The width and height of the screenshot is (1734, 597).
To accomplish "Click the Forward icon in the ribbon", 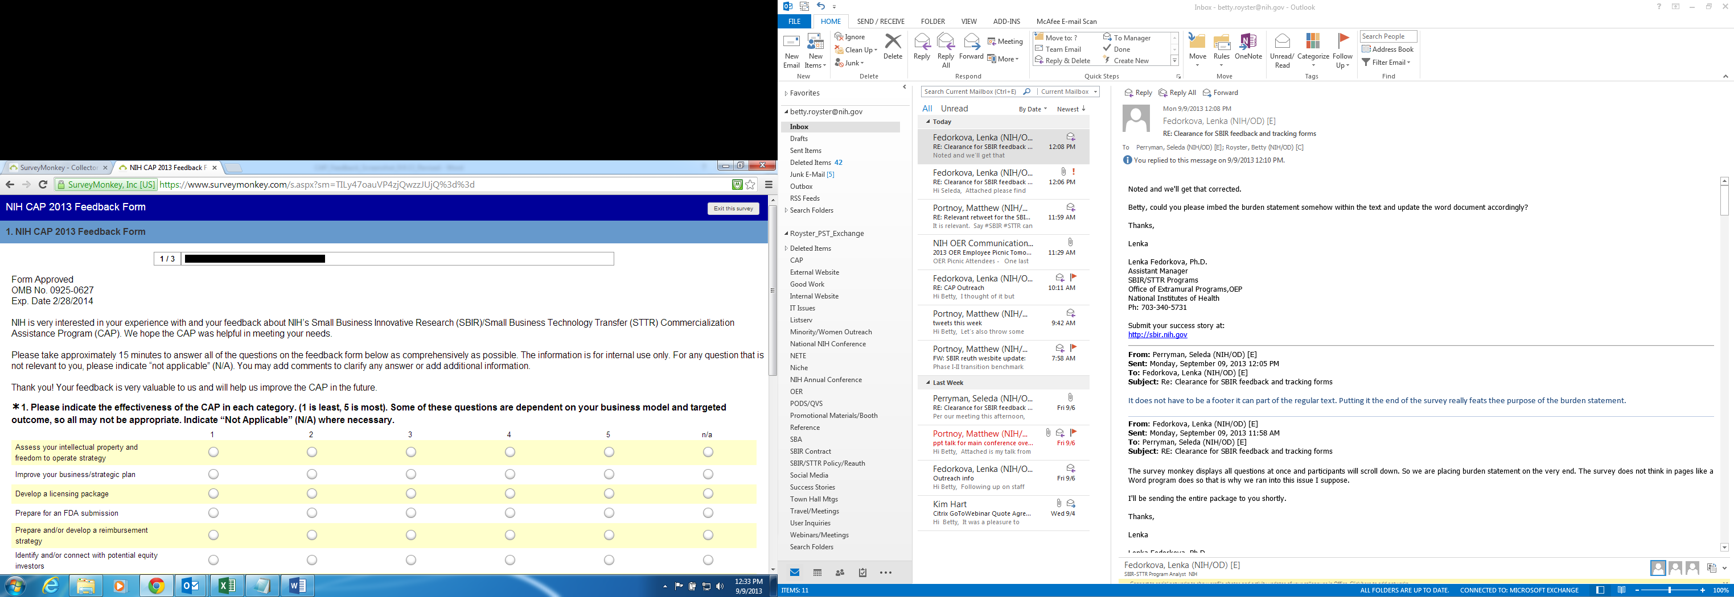I will pos(971,47).
